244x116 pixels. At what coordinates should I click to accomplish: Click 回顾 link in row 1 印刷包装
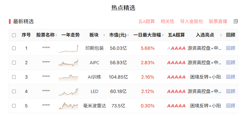click(231, 48)
